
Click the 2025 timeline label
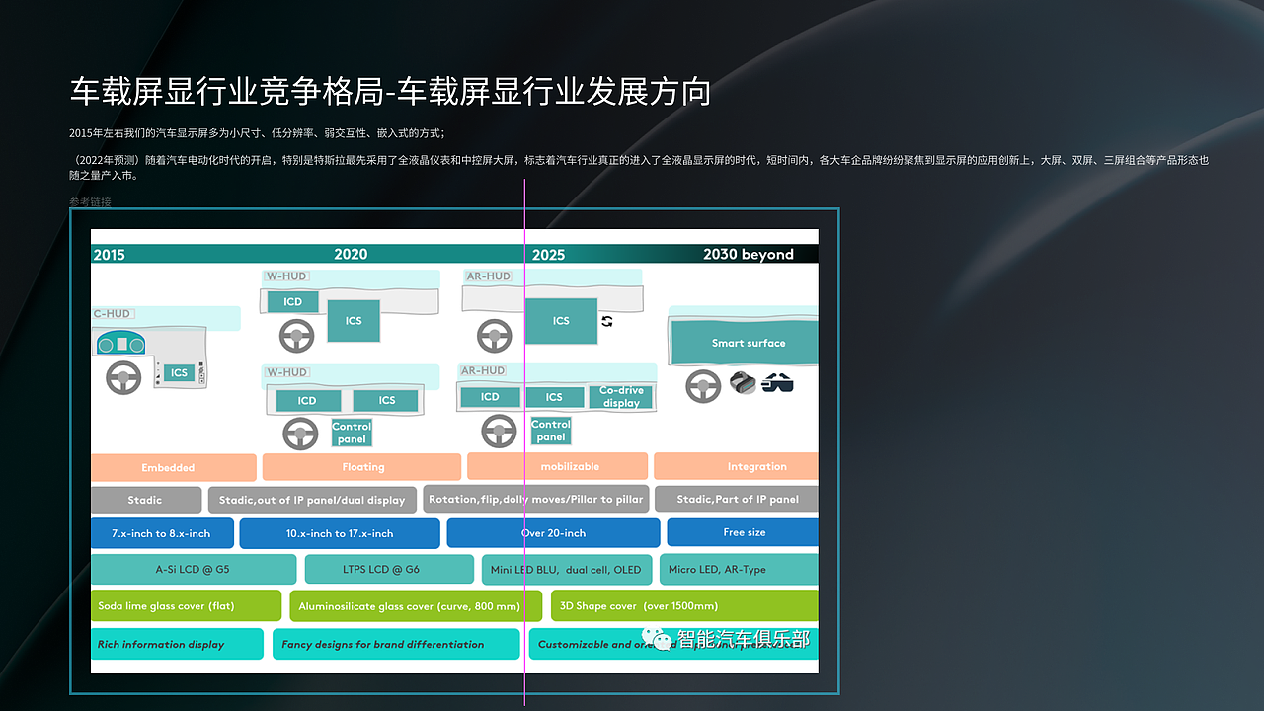click(x=548, y=255)
